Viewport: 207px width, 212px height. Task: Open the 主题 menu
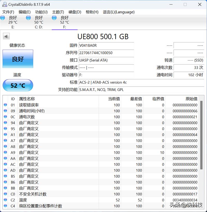click(58, 12)
